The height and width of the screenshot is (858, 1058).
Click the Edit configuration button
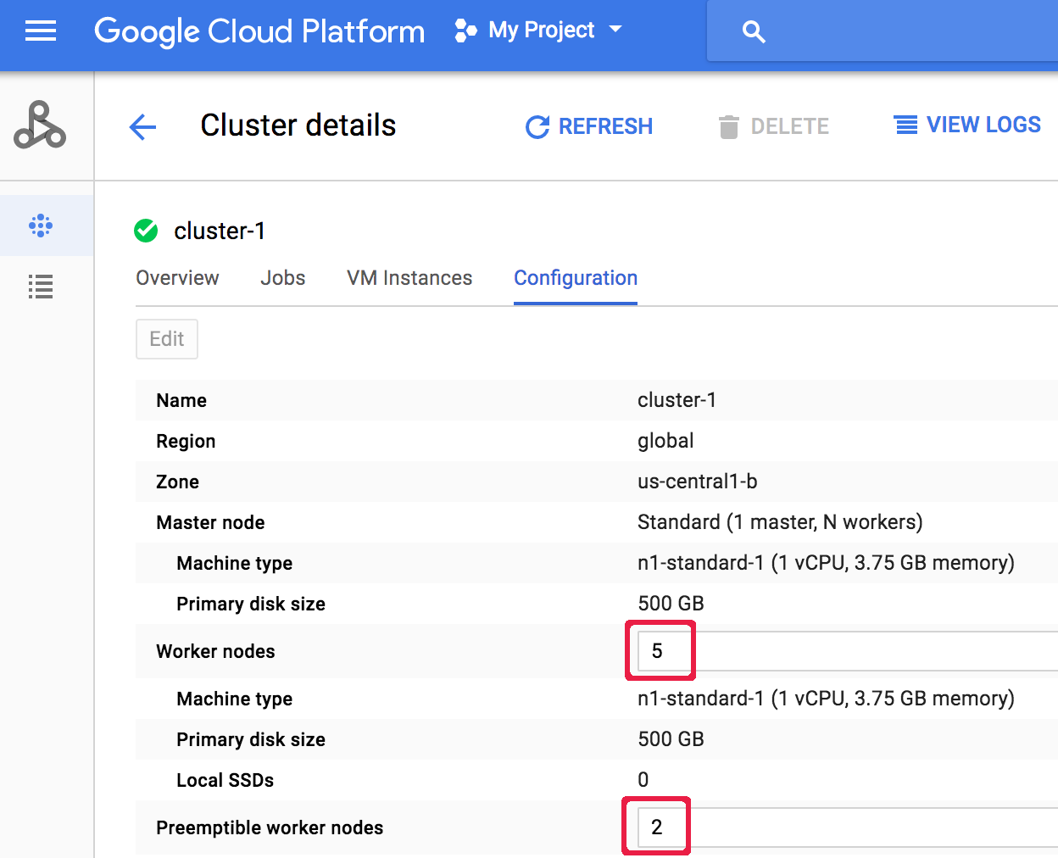[167, 339]
